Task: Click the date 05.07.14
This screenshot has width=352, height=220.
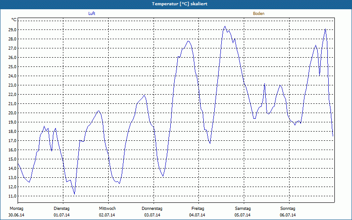Action: point(243,215)
